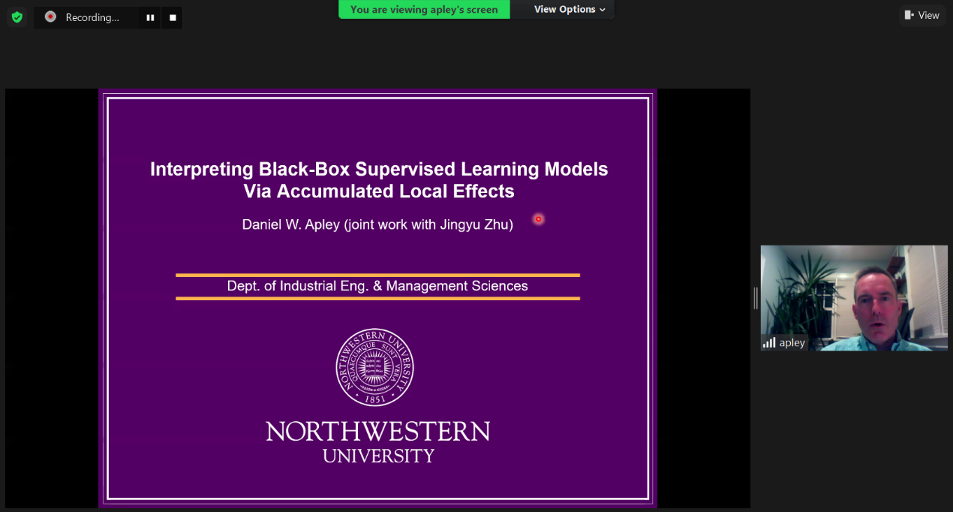The width and height of the screenshot is (953, 512).
Task: Click the 'Dept. of Industrial Eng. & Management Sciences' text
Action: coord(377,286)
